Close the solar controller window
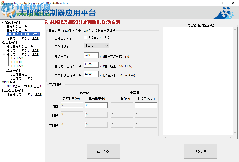This screenshot has width=239, height=162. pos(233,3)
